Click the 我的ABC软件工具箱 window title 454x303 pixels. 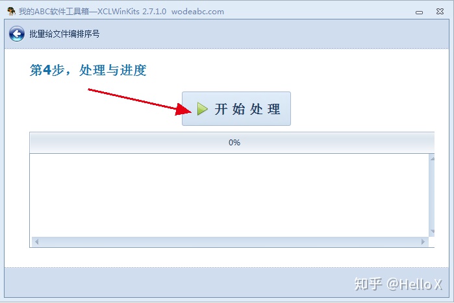pyautogui.click(x=53, y=12)
